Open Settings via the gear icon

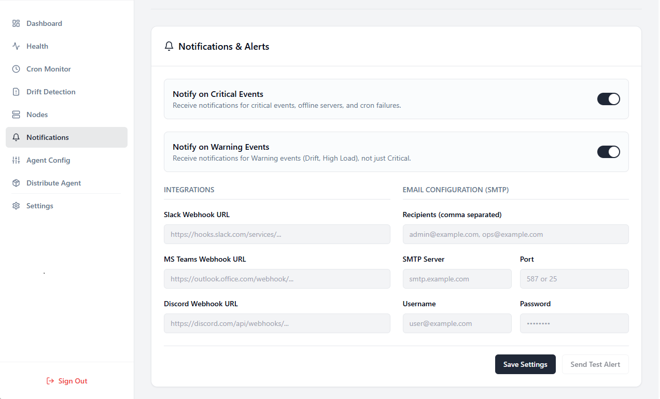click(x=16, y=205)
